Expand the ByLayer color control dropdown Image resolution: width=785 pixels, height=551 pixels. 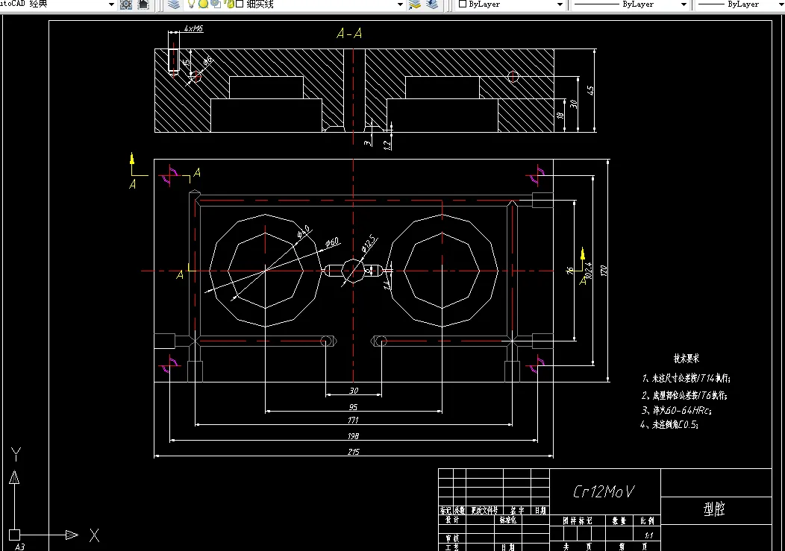coord(560,4)
